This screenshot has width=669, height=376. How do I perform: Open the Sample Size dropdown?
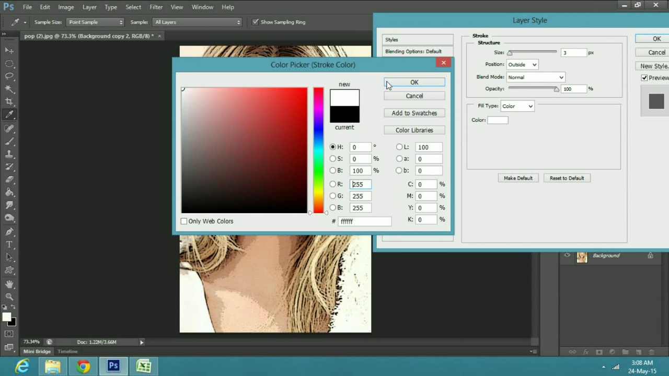(x=96, y=22)
